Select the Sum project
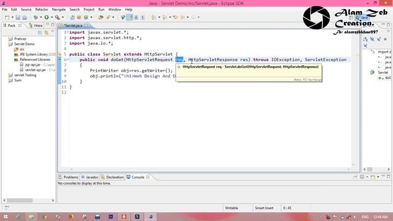The height and width of the screenshot is (221, 393). pos(15,80)
